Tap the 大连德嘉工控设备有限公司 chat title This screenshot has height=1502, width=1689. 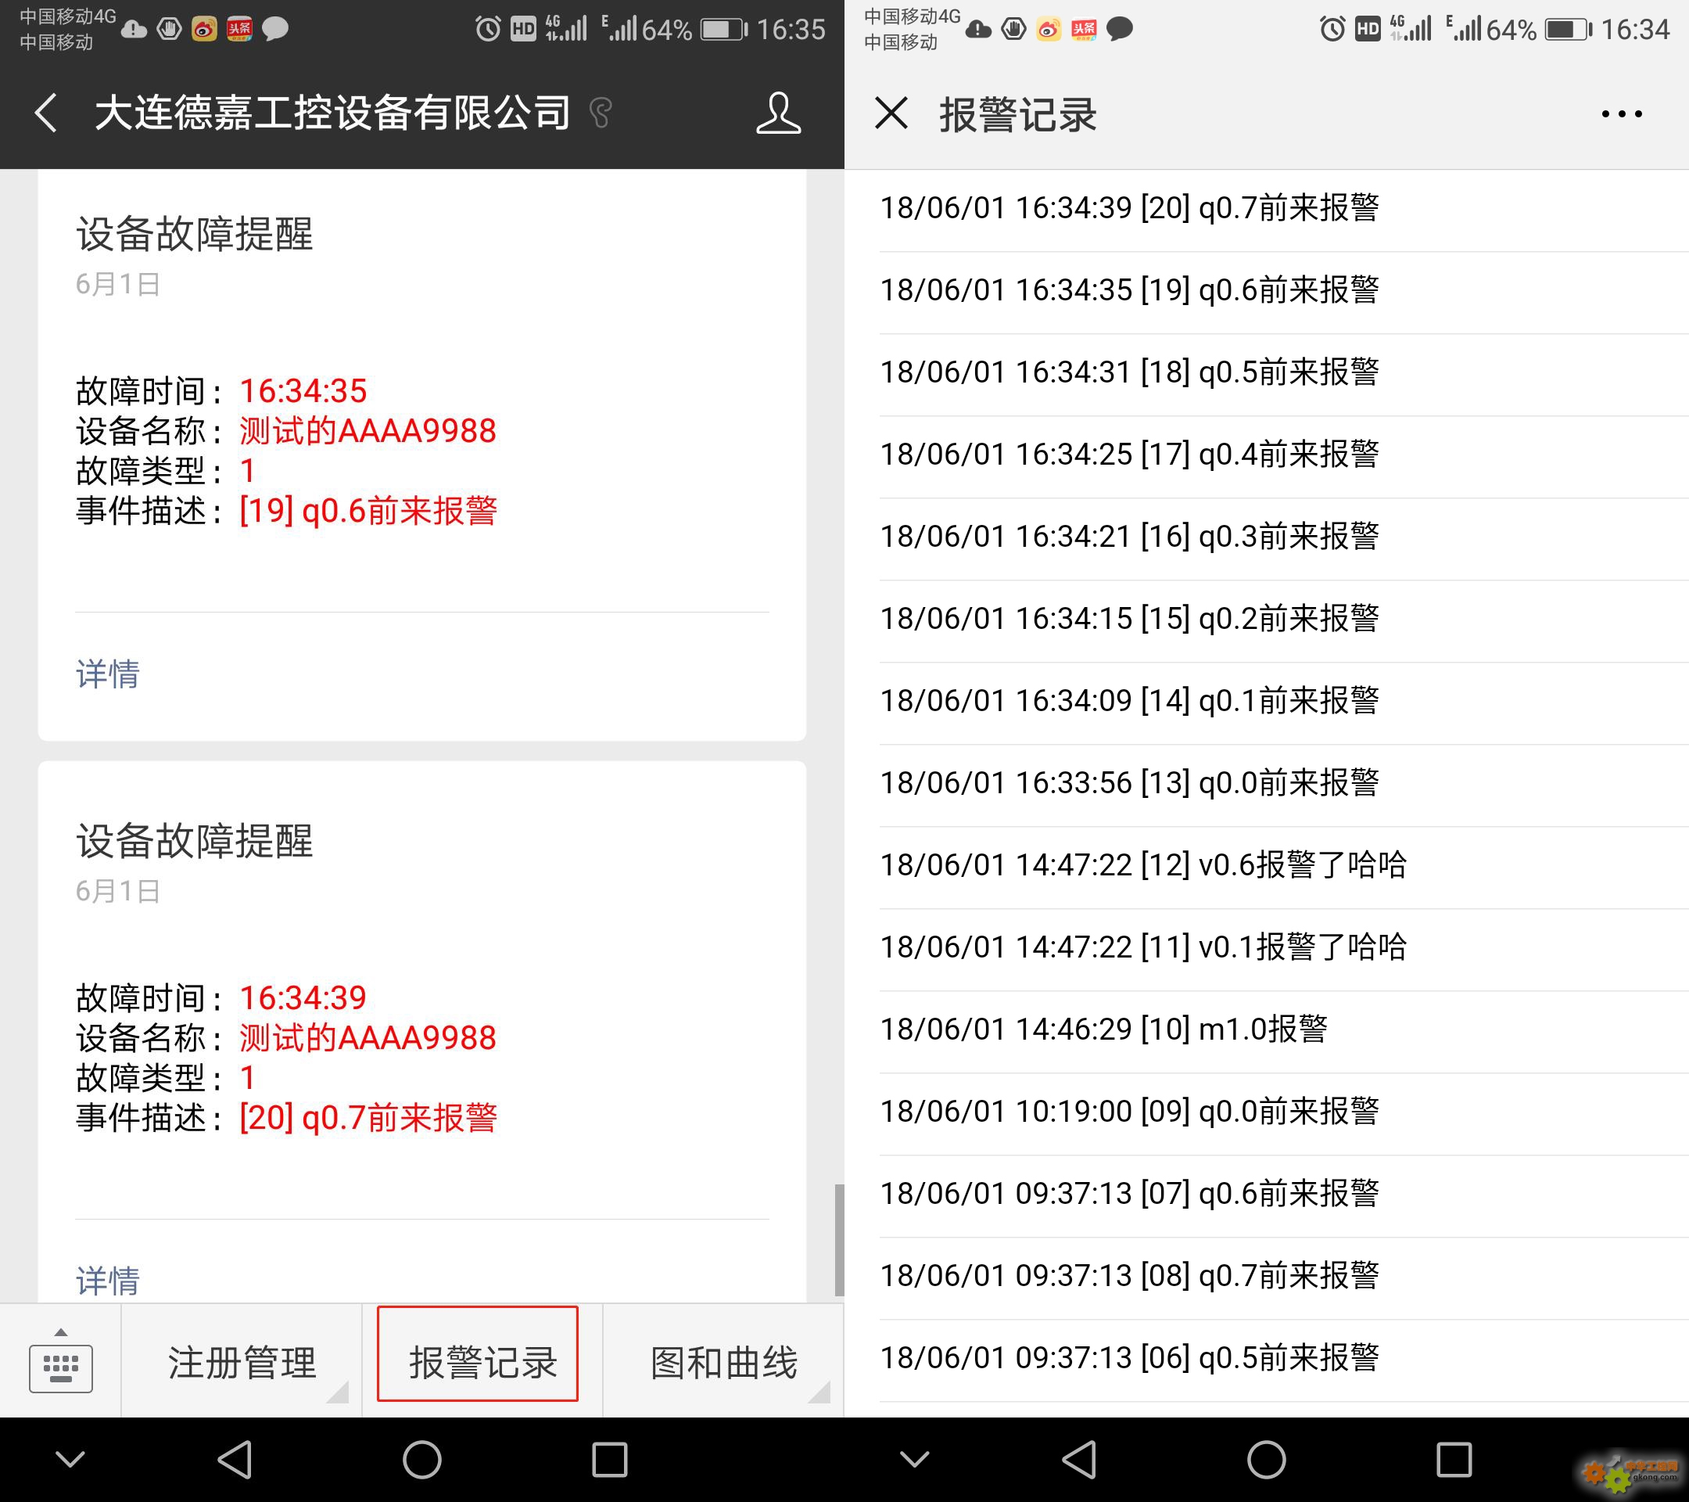click(x=332, y=113)
